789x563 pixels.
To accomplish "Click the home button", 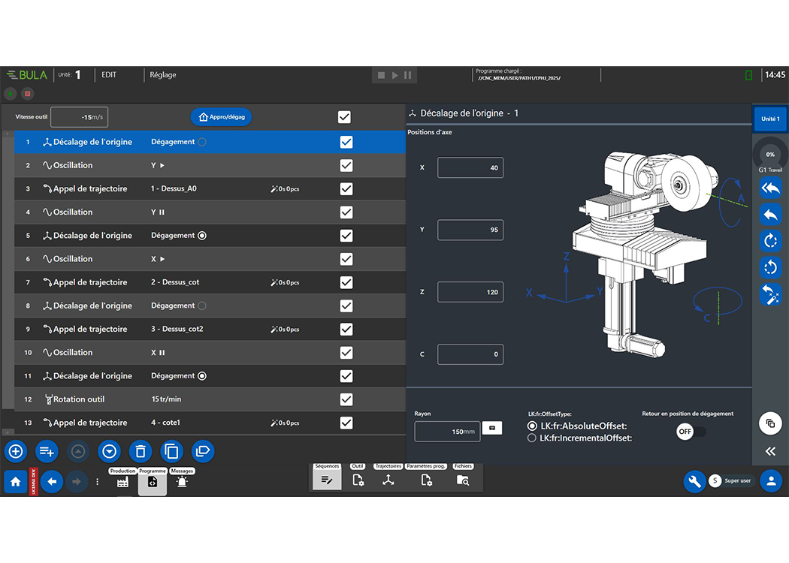I will click(15, 481).
